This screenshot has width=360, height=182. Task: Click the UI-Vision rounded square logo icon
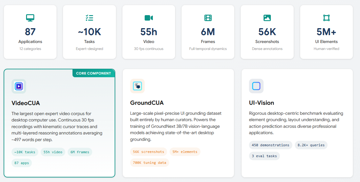click(x=256, y=86)
